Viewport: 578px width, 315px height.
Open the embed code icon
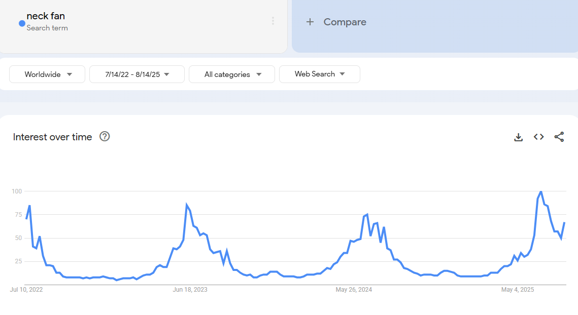pos(538,137)
